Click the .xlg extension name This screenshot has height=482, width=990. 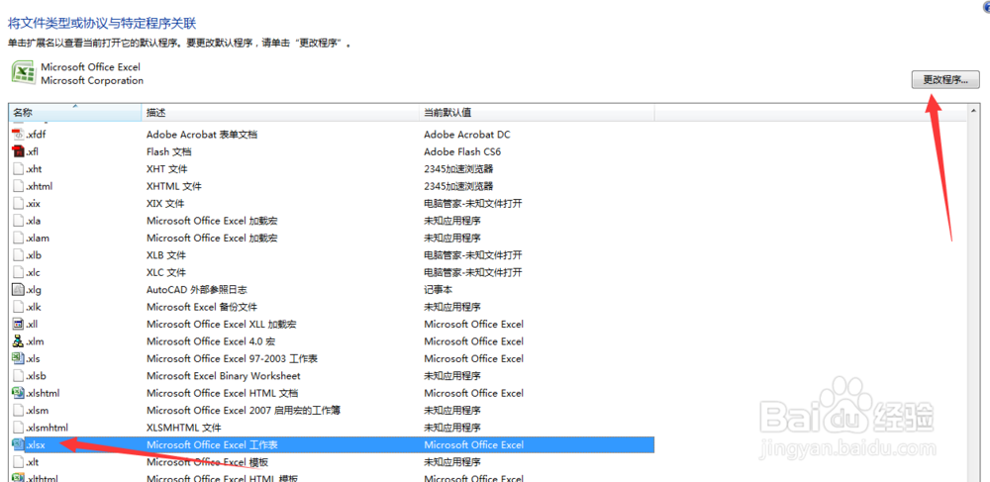[34, 290]
